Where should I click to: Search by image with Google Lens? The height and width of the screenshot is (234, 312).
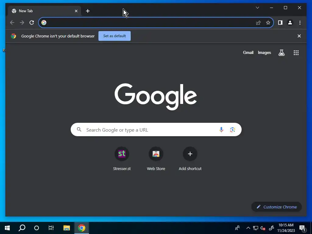click(232, 130)
